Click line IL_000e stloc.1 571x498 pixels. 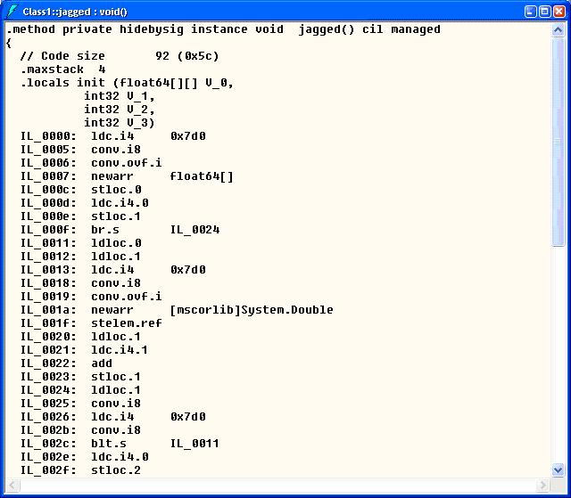click(x=80, y=216)
